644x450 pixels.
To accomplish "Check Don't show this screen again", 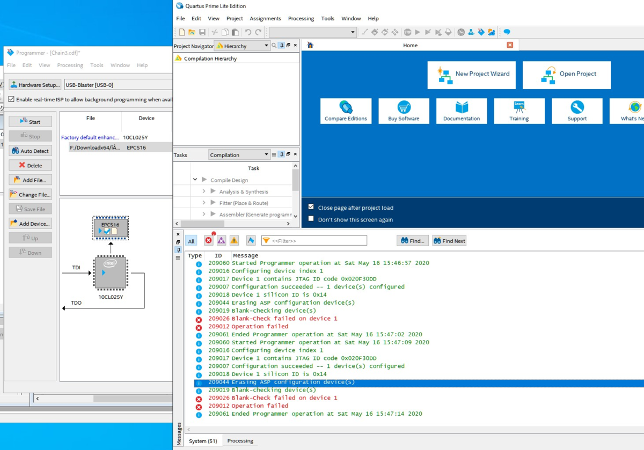I will 311,219.
